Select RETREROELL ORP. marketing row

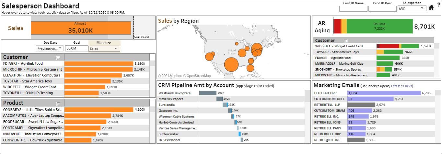point(374,134)
